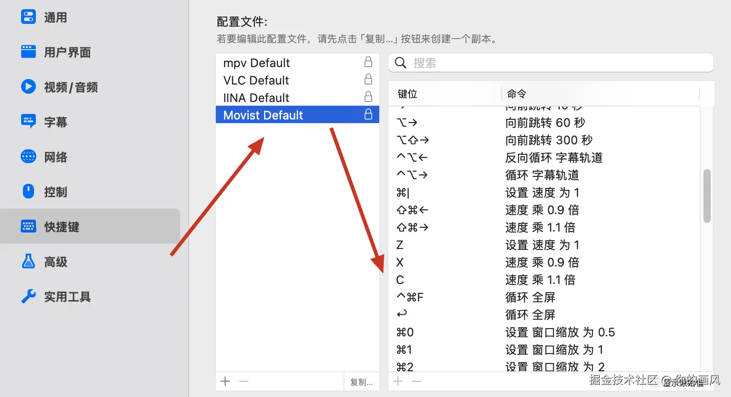This screenshot has height=397, width=731.
Task: Click the lock icon beside VLC Default
Action: 368,79
